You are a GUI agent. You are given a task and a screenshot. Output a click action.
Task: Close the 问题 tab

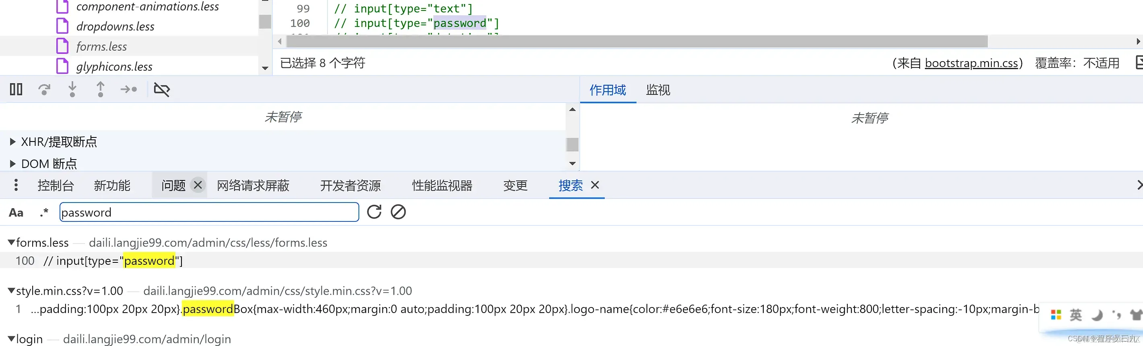point(198,185)
